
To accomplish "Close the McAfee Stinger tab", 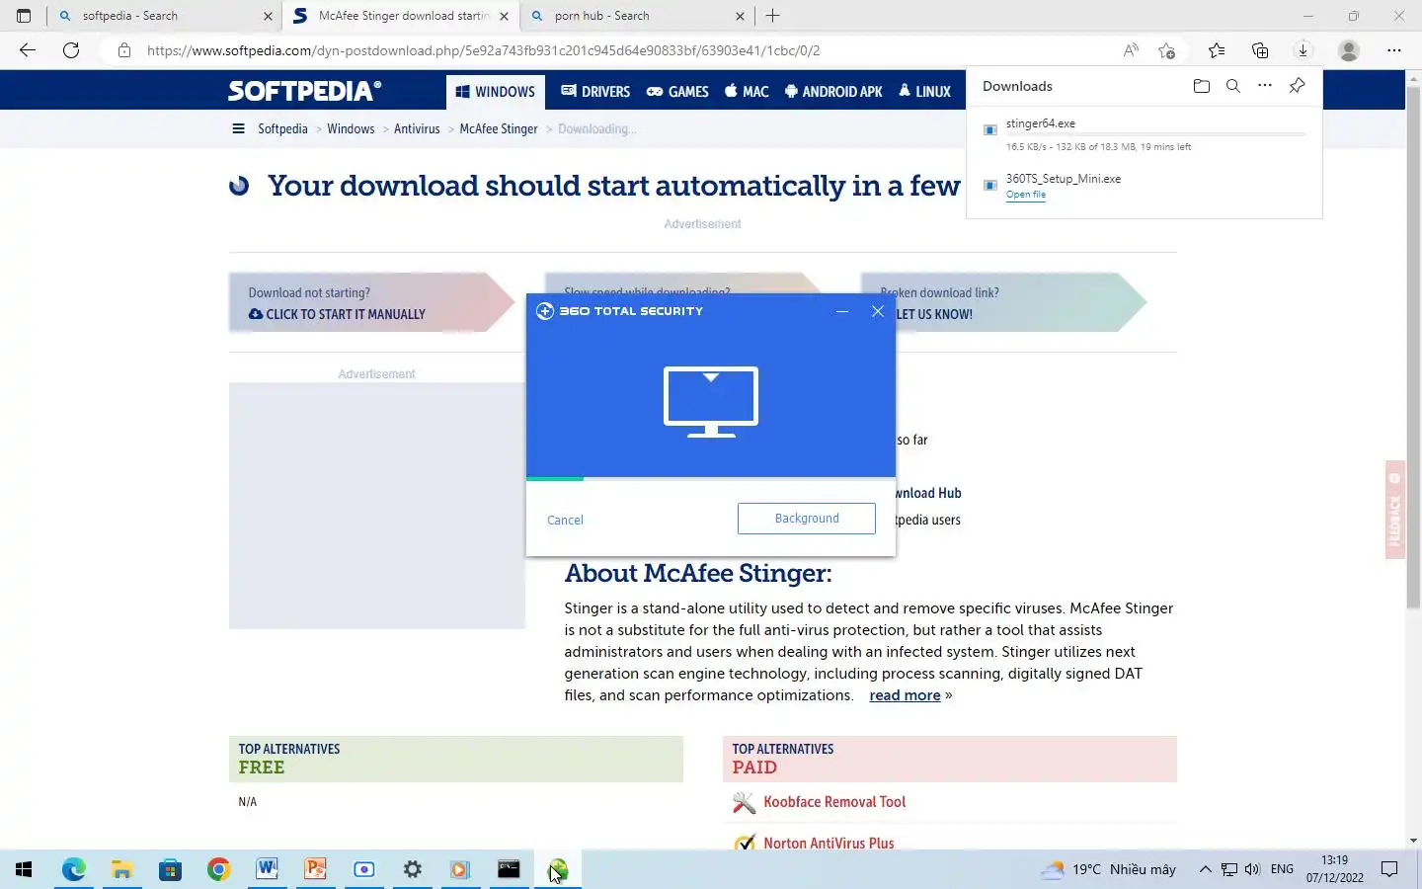I will click(x=505, y=16).
